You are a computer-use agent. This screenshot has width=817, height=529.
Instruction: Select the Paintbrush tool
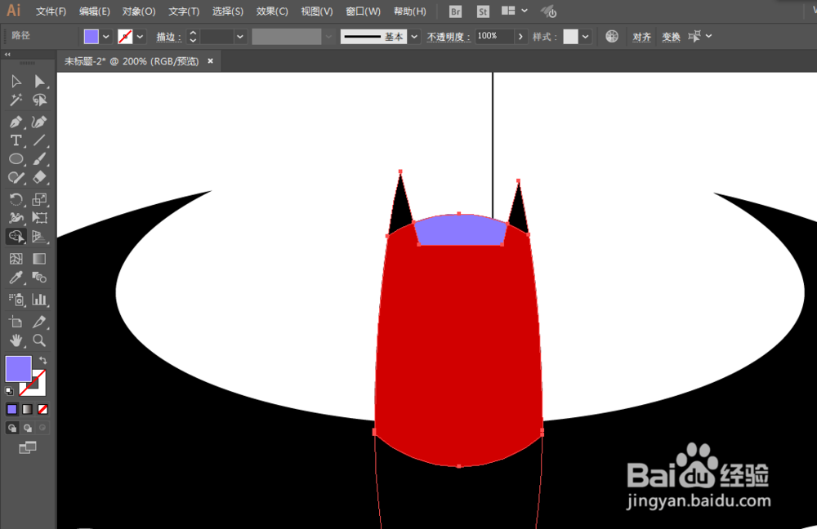coord(39,159)
